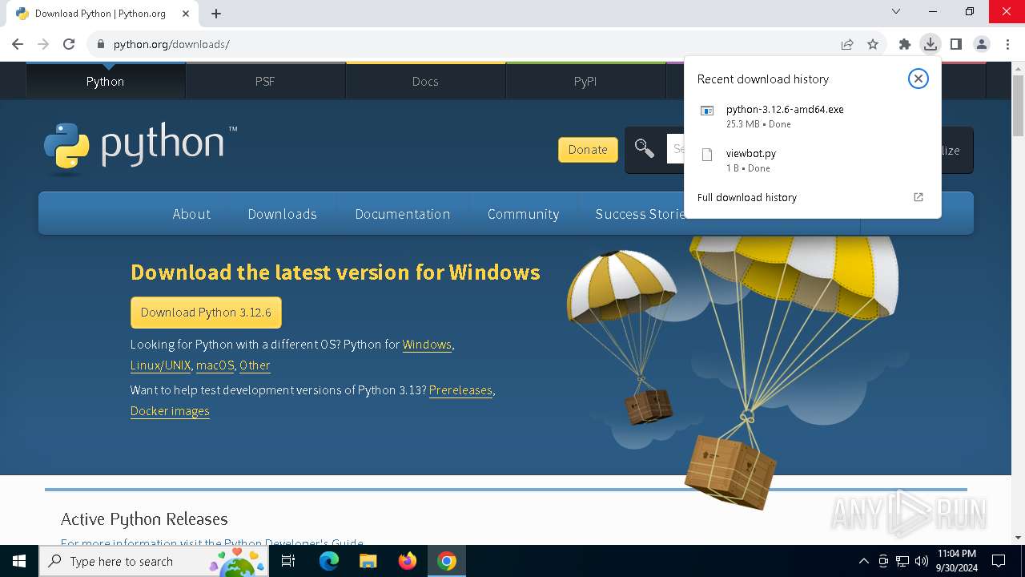Click Download Python 3.12.6 button
1025x577 pixels.
[x=206, y=313]
